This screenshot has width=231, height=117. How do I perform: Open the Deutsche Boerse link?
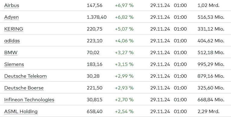pos(24,88)
